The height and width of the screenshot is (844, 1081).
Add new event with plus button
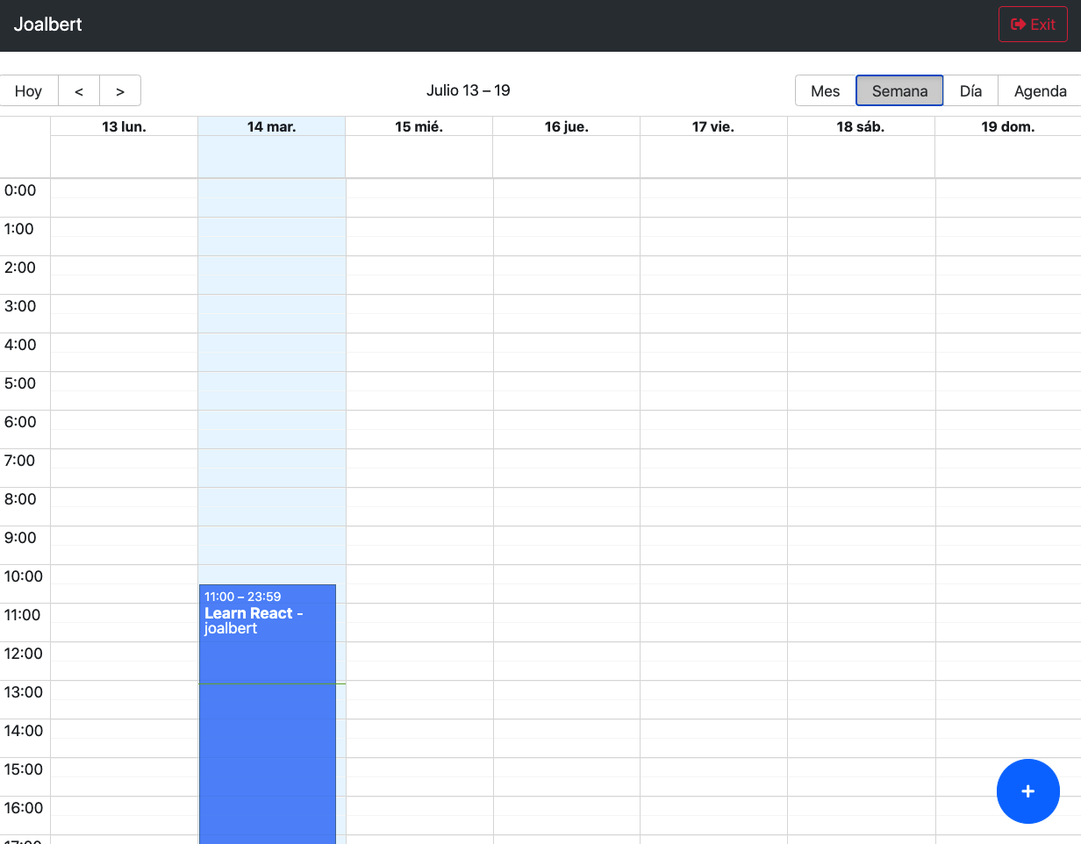point(1028,791)
